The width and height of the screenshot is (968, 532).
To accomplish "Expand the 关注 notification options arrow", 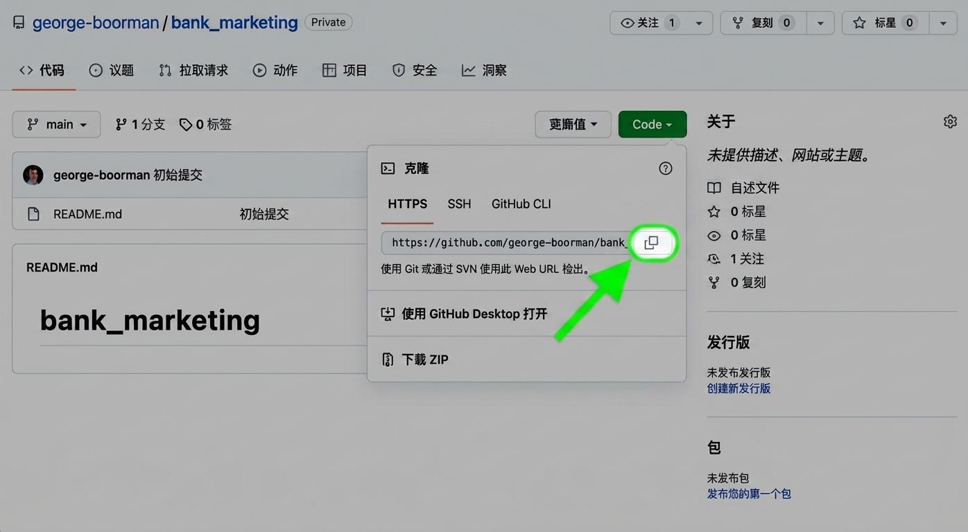I will (699, 23).
